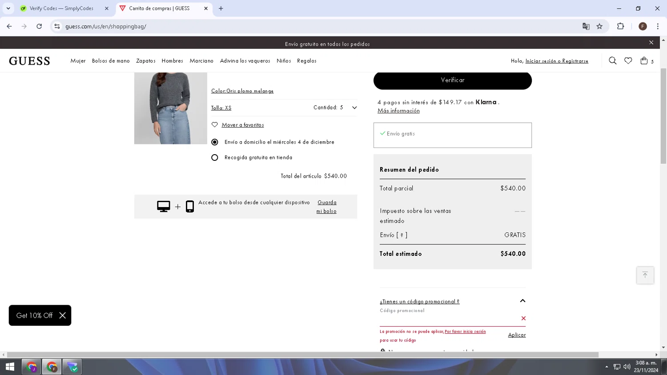This screenshot has height=375, width=667.
Task: Select free in-store pickup option
Action: click(215, 158)
